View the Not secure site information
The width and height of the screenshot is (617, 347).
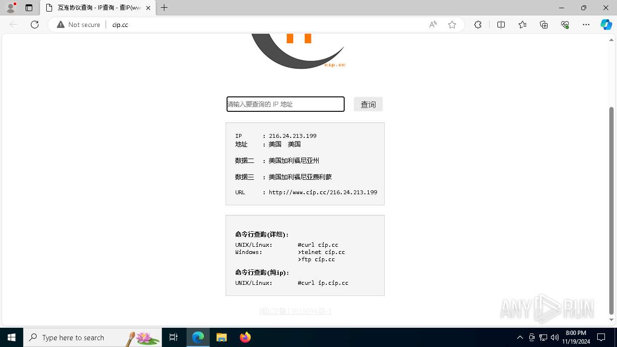click(x=79, y=25)
